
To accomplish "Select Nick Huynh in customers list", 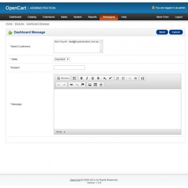I will click(77, 42).
